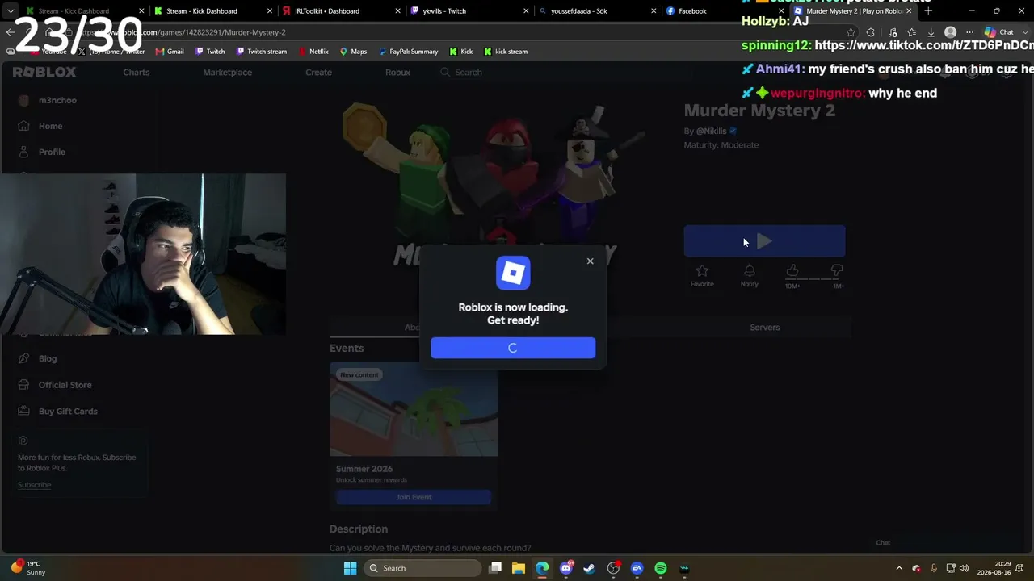Open File Explorer from the taskbar
This screenshot has width=1034, height=581.
tap(519, 568)
